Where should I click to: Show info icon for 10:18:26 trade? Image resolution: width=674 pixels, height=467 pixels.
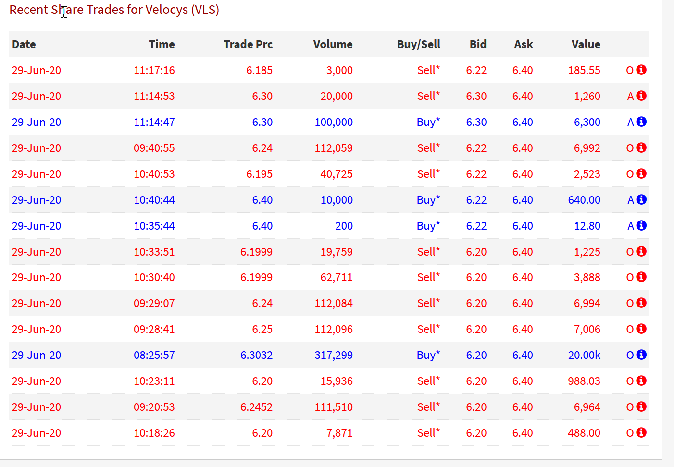coord(641,432)
